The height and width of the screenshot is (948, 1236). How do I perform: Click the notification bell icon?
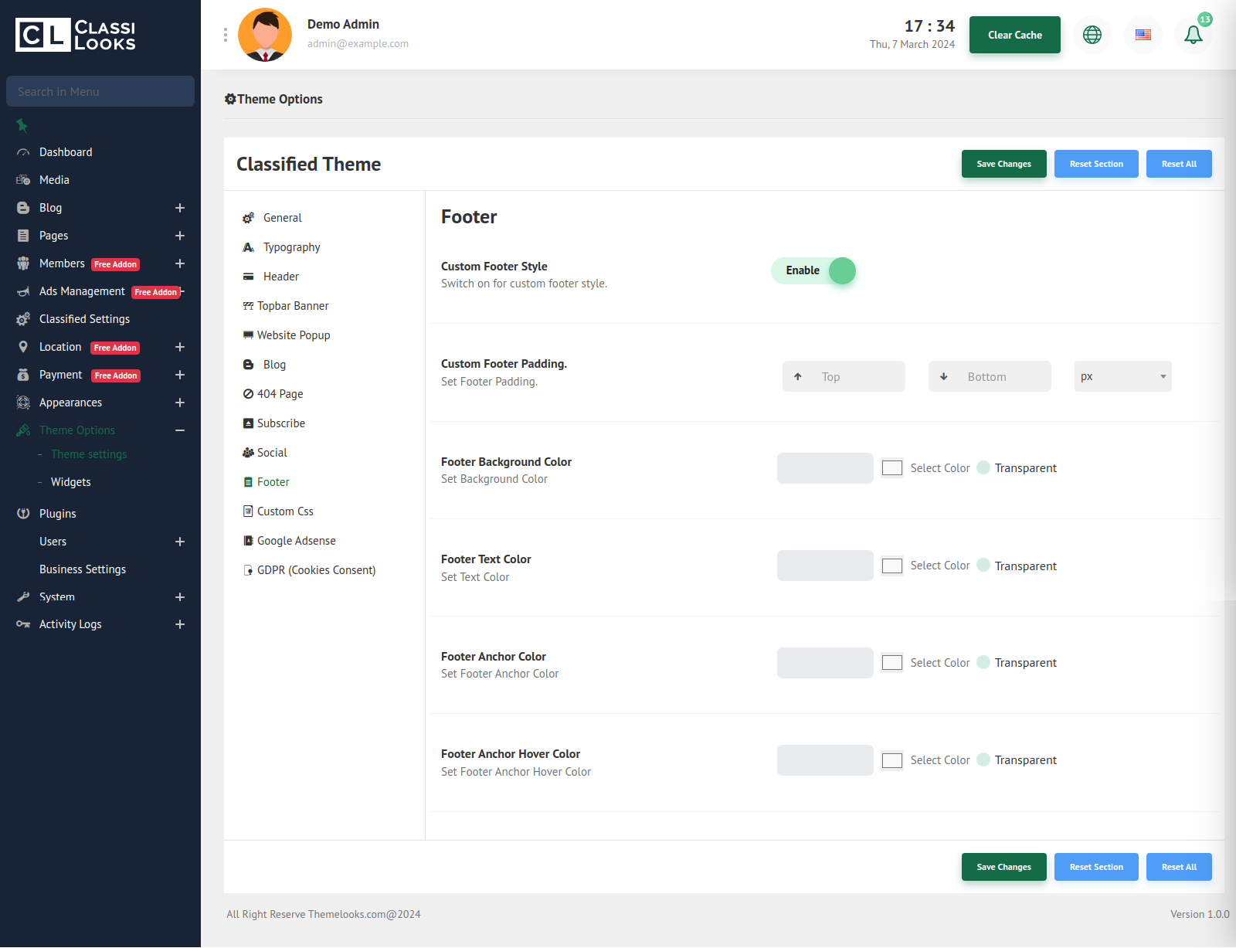(x=1193, y=35)
